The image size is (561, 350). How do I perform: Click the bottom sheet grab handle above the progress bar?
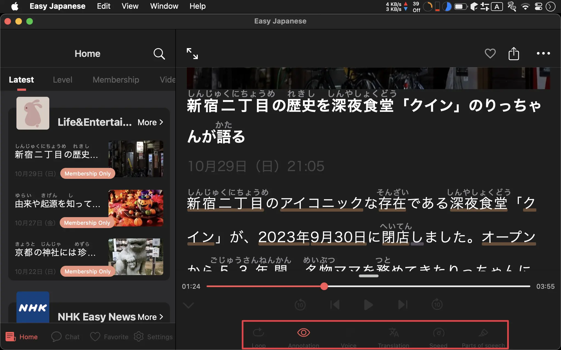368,276
